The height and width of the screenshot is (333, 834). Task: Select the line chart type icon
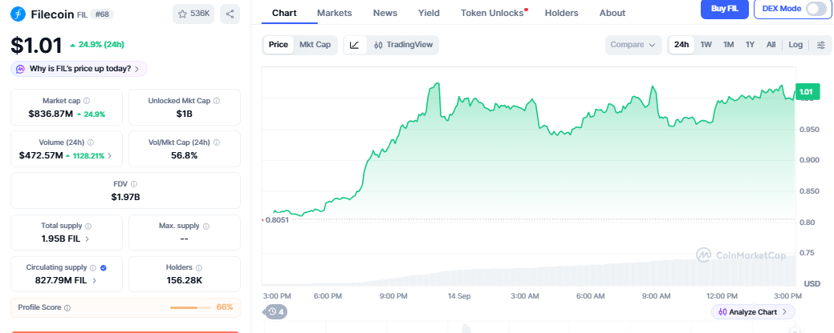point(355,45)
